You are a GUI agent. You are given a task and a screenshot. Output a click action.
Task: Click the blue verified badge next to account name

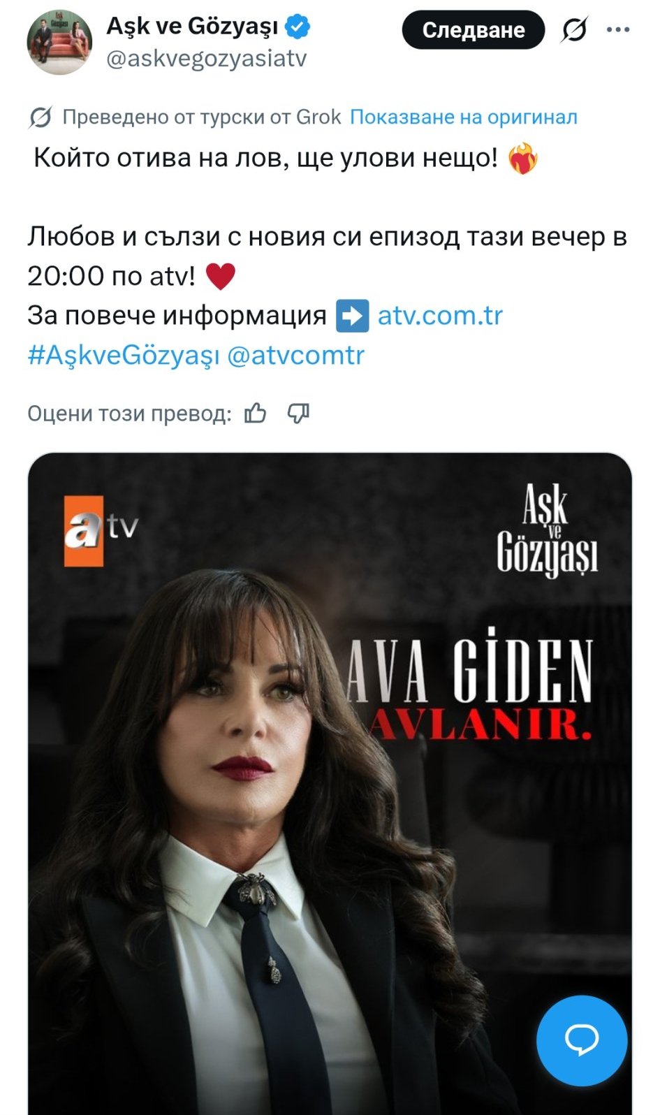pyautogui.click(x=298, y=27)
